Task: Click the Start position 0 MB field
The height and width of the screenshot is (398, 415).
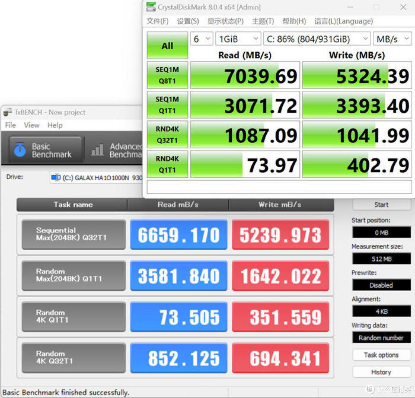Action: [x=382, y=233]
